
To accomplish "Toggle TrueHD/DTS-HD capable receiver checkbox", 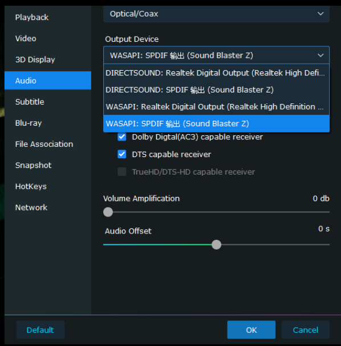I will (x=122, y=172).
